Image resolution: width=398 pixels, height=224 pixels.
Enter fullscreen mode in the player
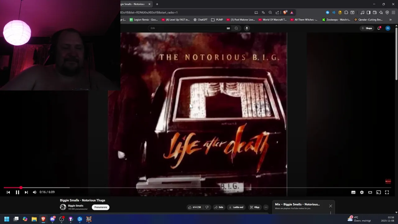pyautogui.click(x=387, y=192)
